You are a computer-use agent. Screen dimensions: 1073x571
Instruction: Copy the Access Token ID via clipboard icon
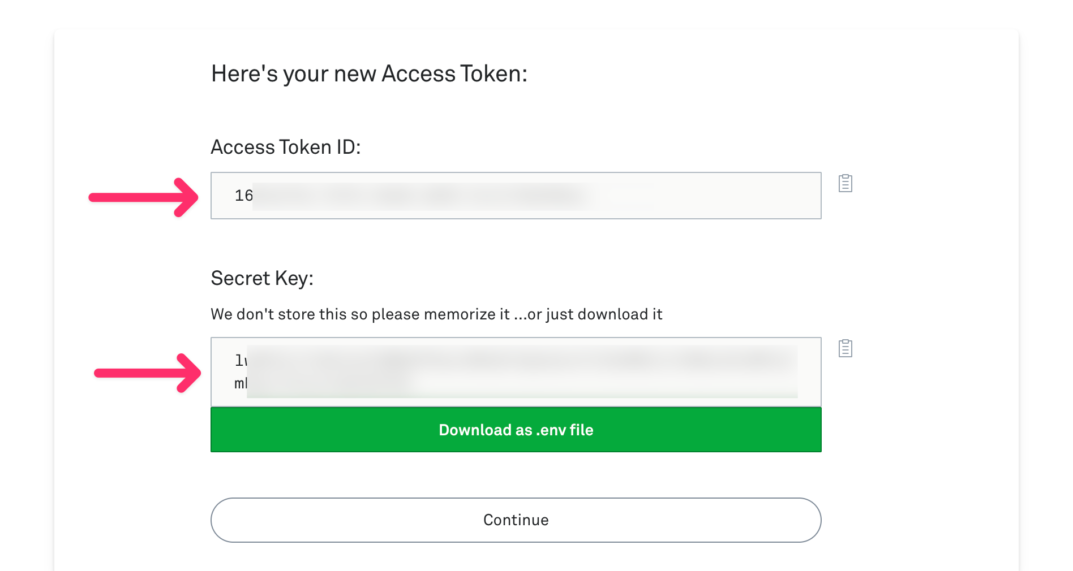(x=845, y=183)
